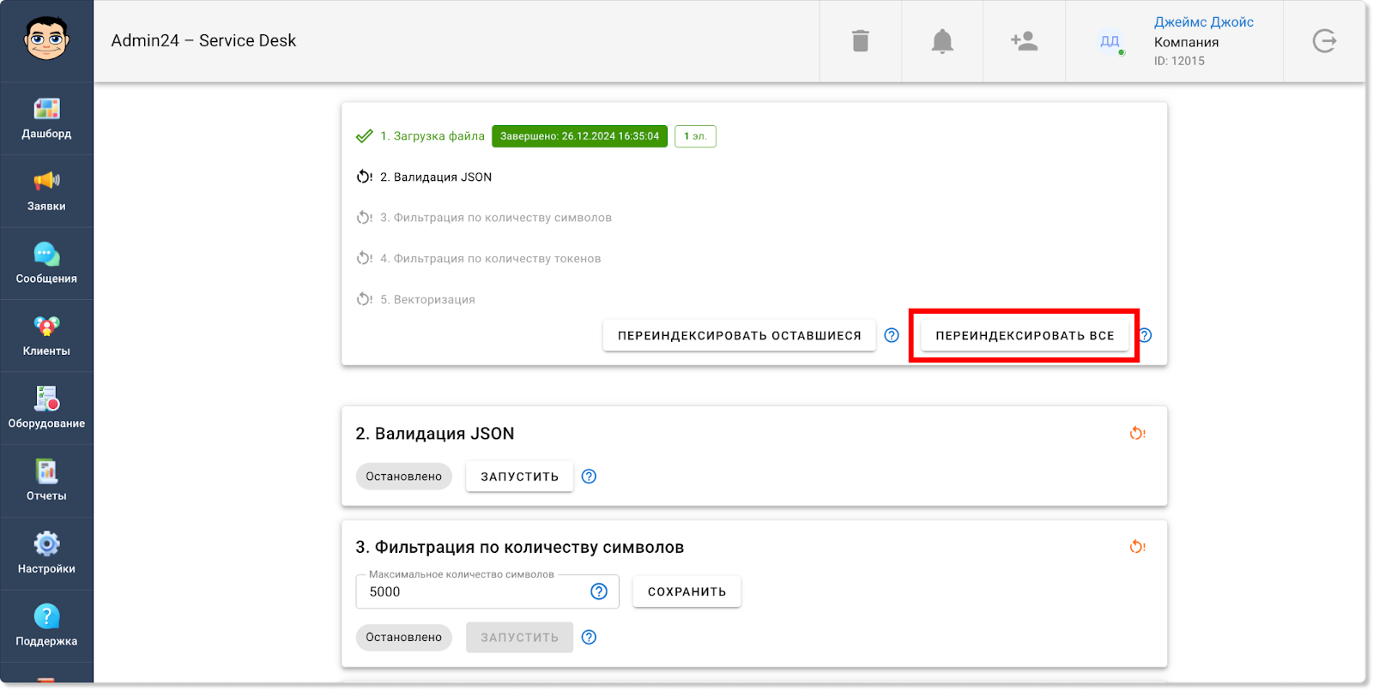Click the add user icon

point(1025,41)
